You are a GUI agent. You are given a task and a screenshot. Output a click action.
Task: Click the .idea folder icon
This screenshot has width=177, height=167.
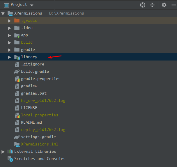click(x=17, y=28)
